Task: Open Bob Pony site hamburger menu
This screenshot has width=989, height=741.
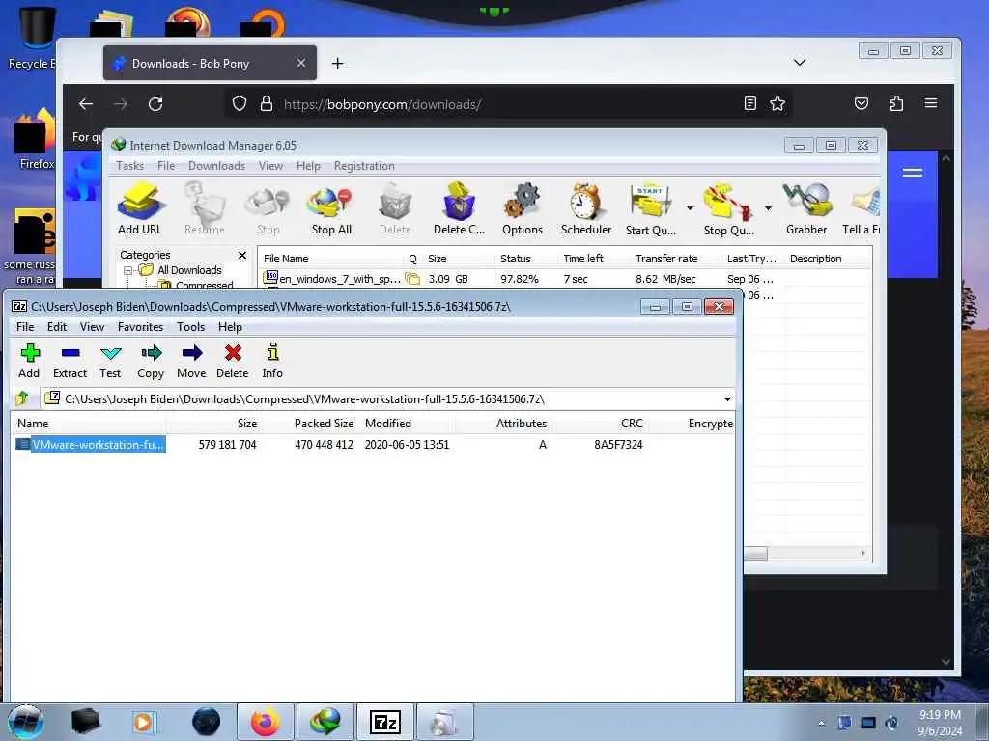Action: tap(912, 172)
